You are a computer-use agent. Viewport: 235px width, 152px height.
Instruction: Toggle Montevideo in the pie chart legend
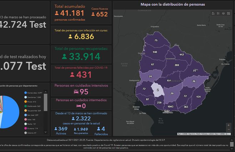(33, 93)
